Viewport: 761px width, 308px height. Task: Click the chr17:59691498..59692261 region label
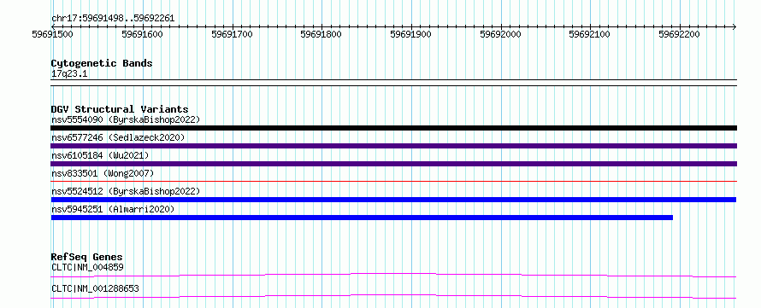113,19
